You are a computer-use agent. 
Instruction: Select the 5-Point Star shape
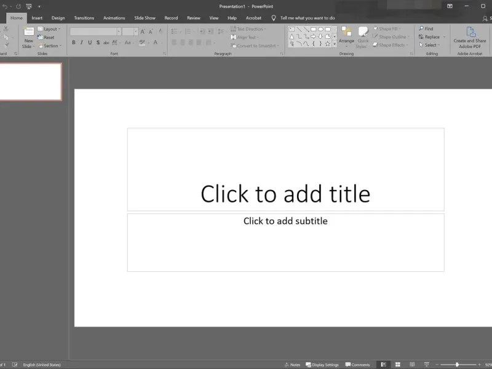[x=328, y=44]
